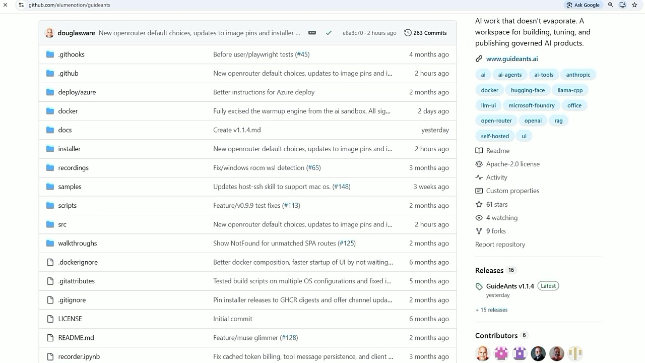
Task: Click the install app icon in address bar
Action: [622, 5]
